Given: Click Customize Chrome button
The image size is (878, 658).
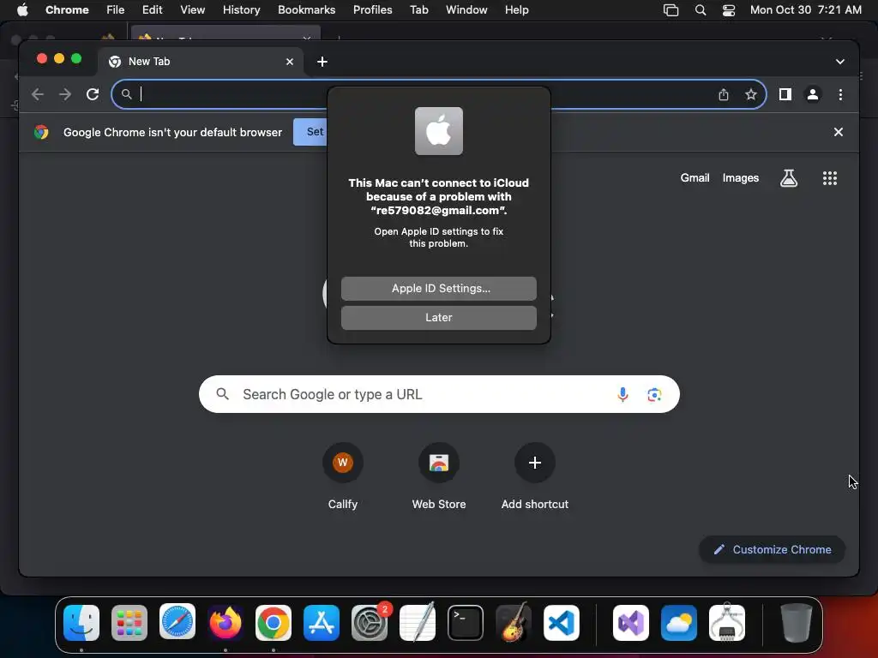Looking at the screenshot, I should (773, 549).
